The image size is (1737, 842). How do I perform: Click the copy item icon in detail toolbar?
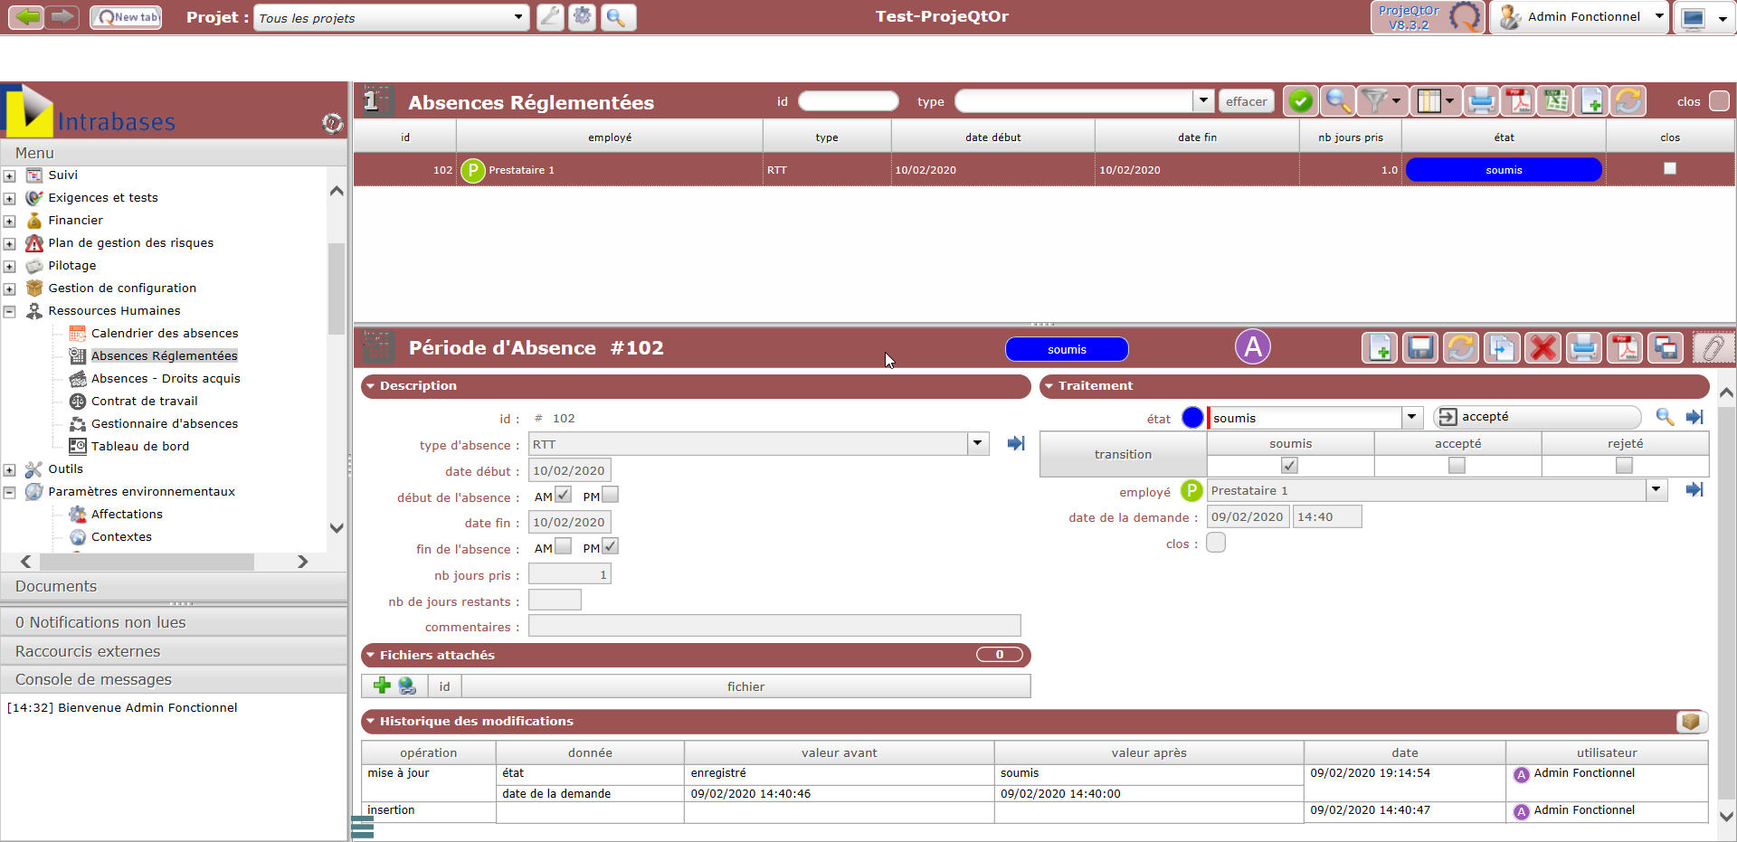pyautogui.click(x=1502, y=348)
